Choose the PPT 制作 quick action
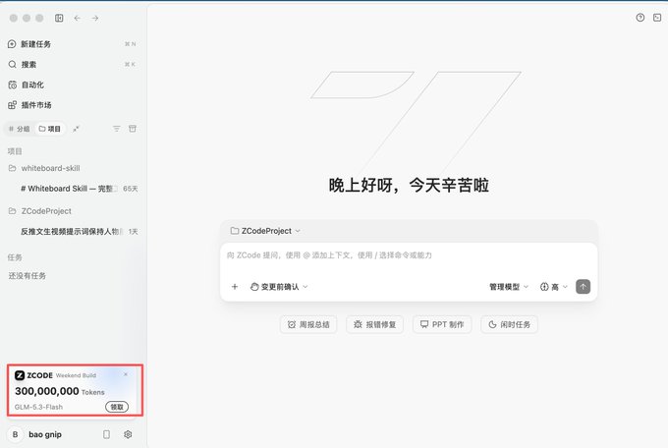Screen dimensions: 668x448 (442, 324)
